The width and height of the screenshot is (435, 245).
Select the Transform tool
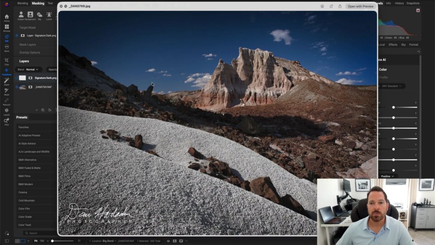pyautogui.click(x=7, y=71)
